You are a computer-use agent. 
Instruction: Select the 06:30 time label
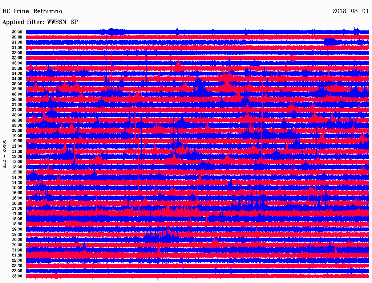click(17, 99)
